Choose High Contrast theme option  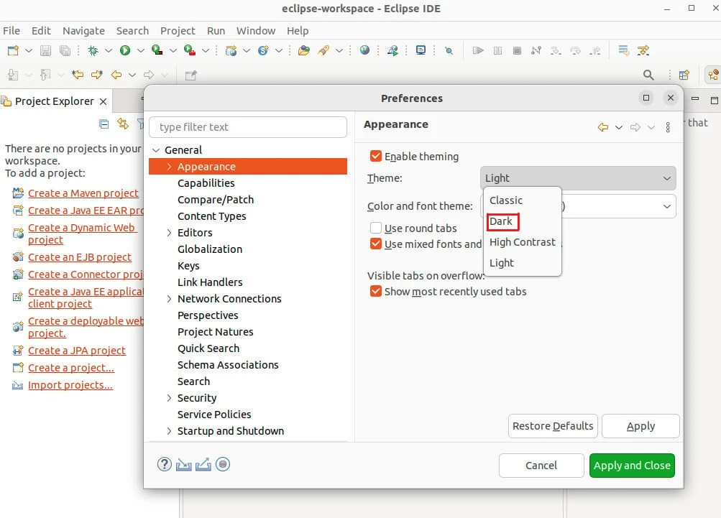click(522, 242)
